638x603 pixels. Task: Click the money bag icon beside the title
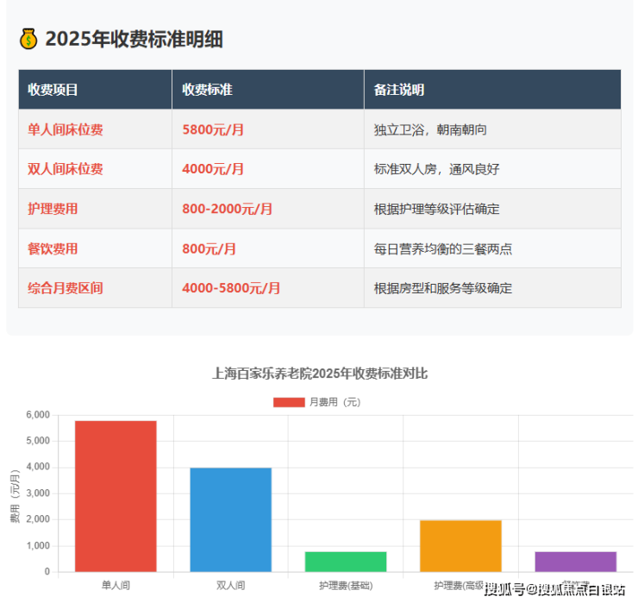tap(28, 39)
